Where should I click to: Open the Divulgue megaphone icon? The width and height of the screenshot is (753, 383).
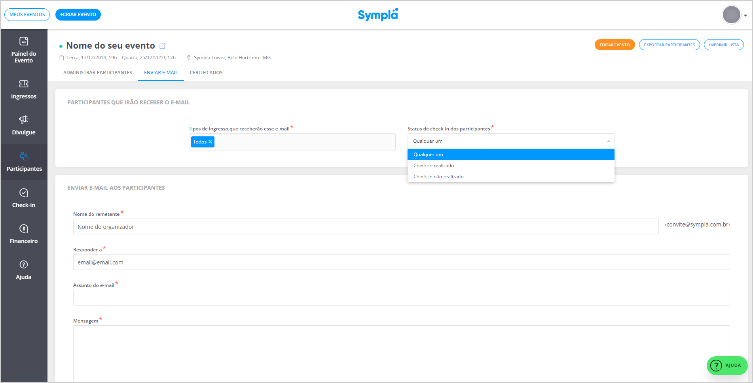point(24,119)
